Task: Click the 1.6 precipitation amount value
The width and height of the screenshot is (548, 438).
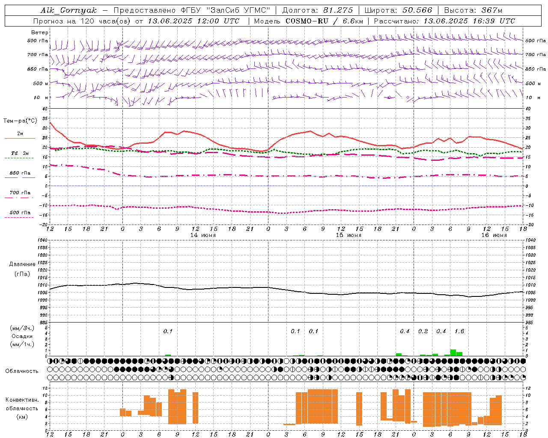Action: click(459, 331)
